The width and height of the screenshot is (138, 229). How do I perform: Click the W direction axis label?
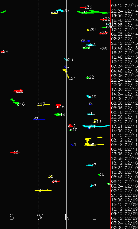(x=40, y=217)
